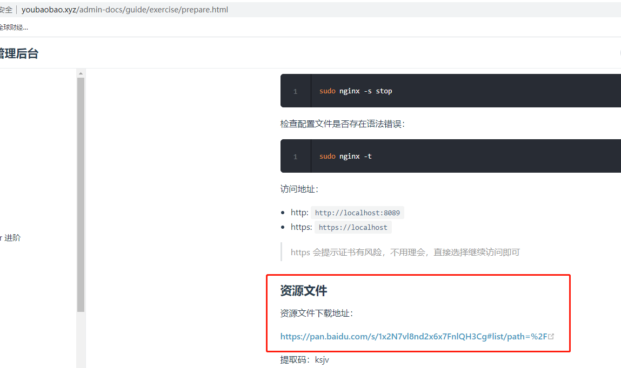Click the security (安全) indicator in address bar

[x=5, y=9]
